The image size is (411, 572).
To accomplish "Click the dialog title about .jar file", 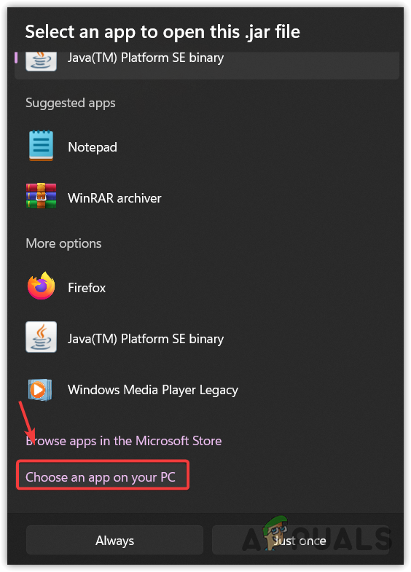I will click(163, 32).
